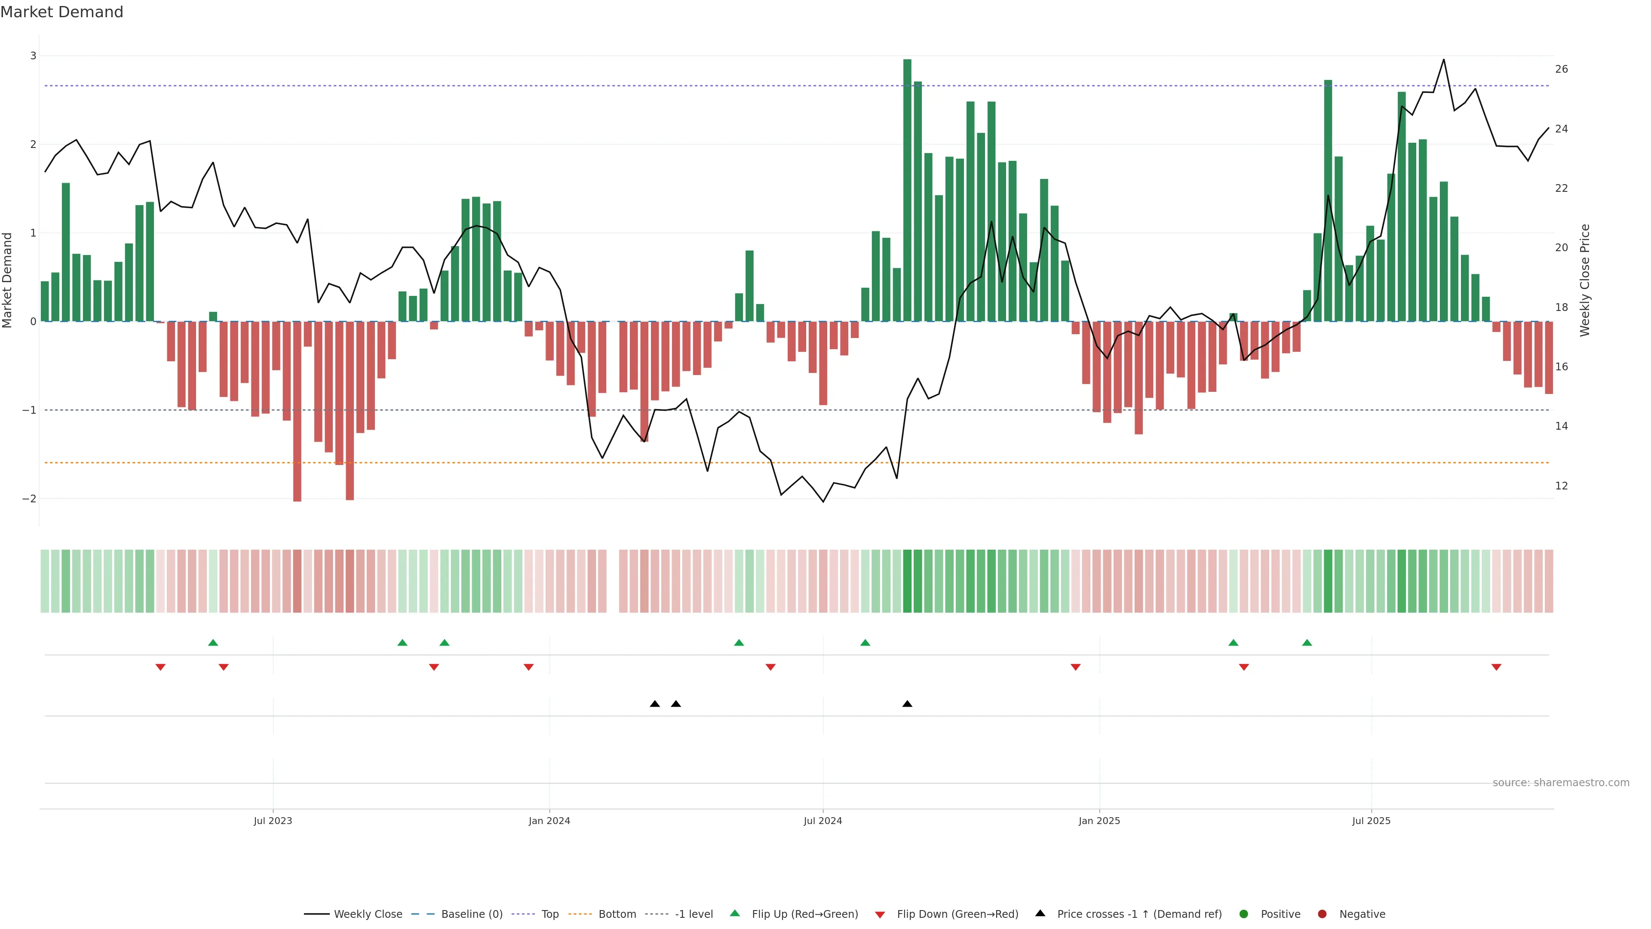Image resolution: width=1651 pixels, height=929 pixels.
Task: Click the first black price-cross marker in early 2024
Action: (654, 704)
